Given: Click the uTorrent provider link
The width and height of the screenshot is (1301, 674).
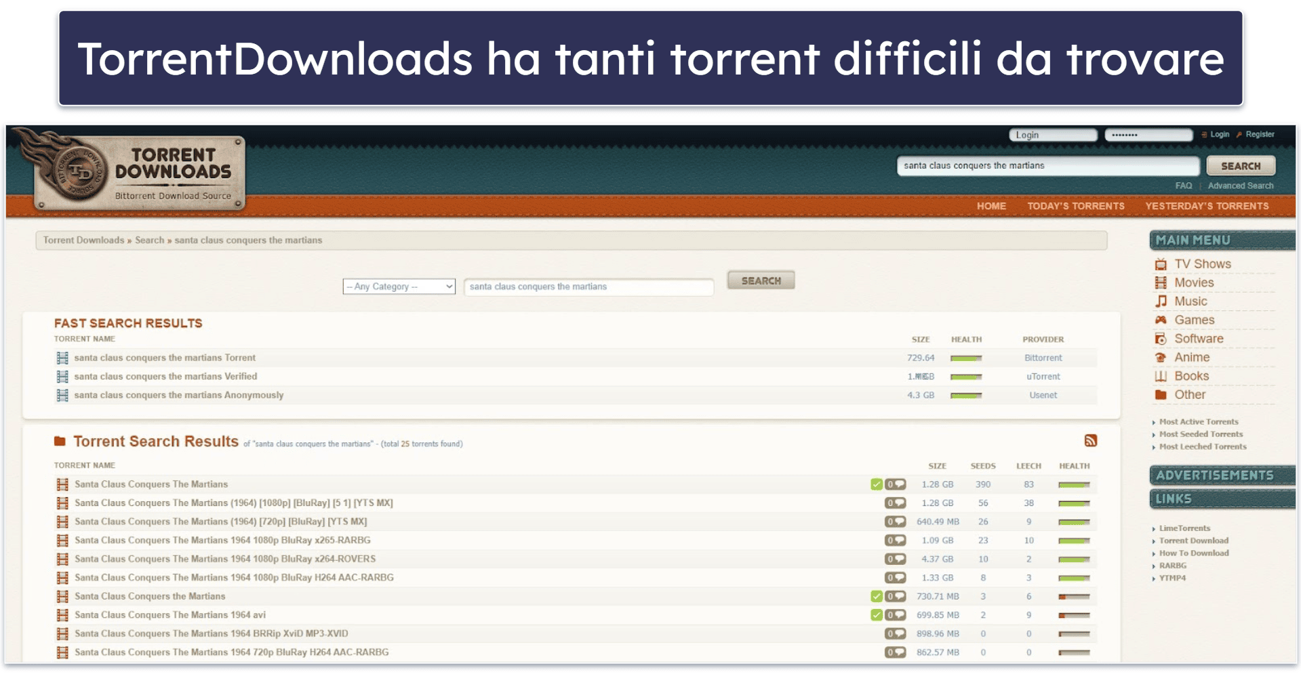Looking at the screenshot, I should (x=1043, y=377).
